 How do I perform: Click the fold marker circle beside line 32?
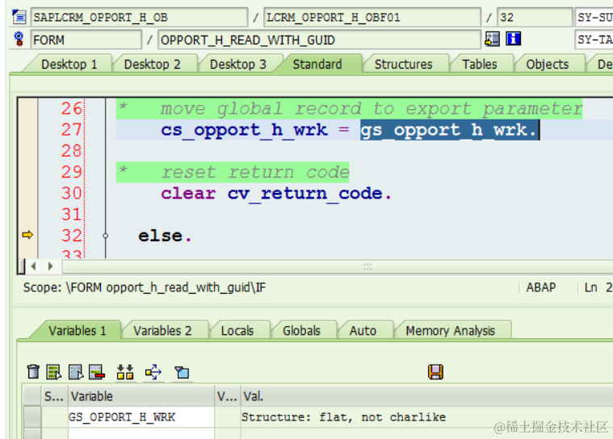click(x=105, y=236)
